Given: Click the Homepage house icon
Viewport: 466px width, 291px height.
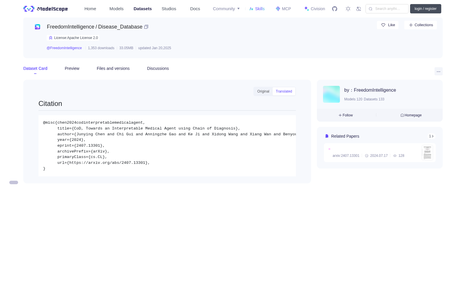Looking at the screenshot, I should click(x=402, y=115).
